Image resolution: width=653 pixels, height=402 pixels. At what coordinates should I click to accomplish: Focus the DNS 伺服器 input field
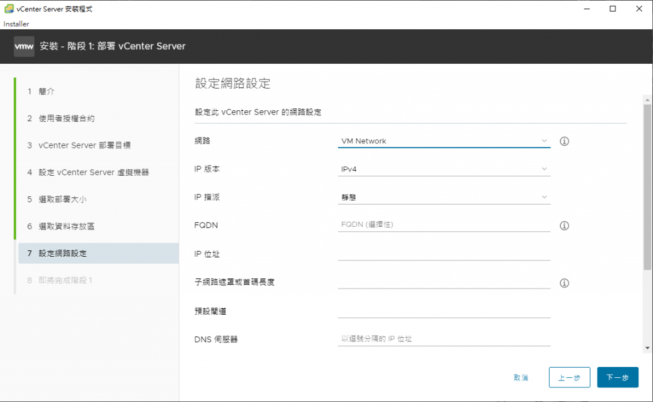click(x=444, y=339)
